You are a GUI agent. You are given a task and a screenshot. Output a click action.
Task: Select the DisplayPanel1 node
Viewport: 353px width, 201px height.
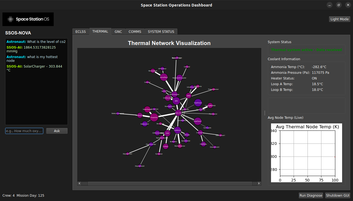point(127,154)
